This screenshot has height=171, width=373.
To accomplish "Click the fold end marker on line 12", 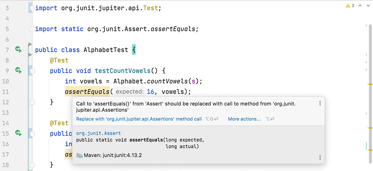I will tap(32, 102).
